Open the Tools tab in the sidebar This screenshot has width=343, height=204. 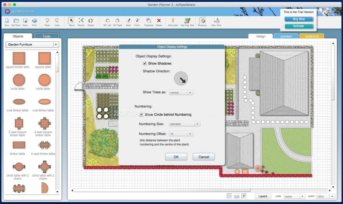coord(46,36)
